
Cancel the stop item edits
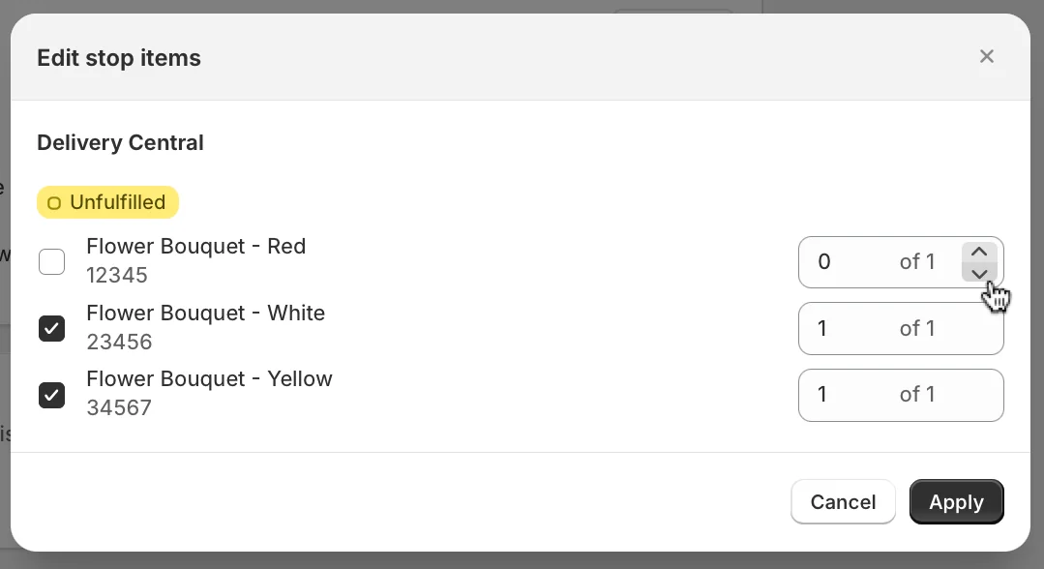[843, 501]
